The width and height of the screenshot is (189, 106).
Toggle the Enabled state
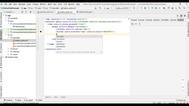180,20
